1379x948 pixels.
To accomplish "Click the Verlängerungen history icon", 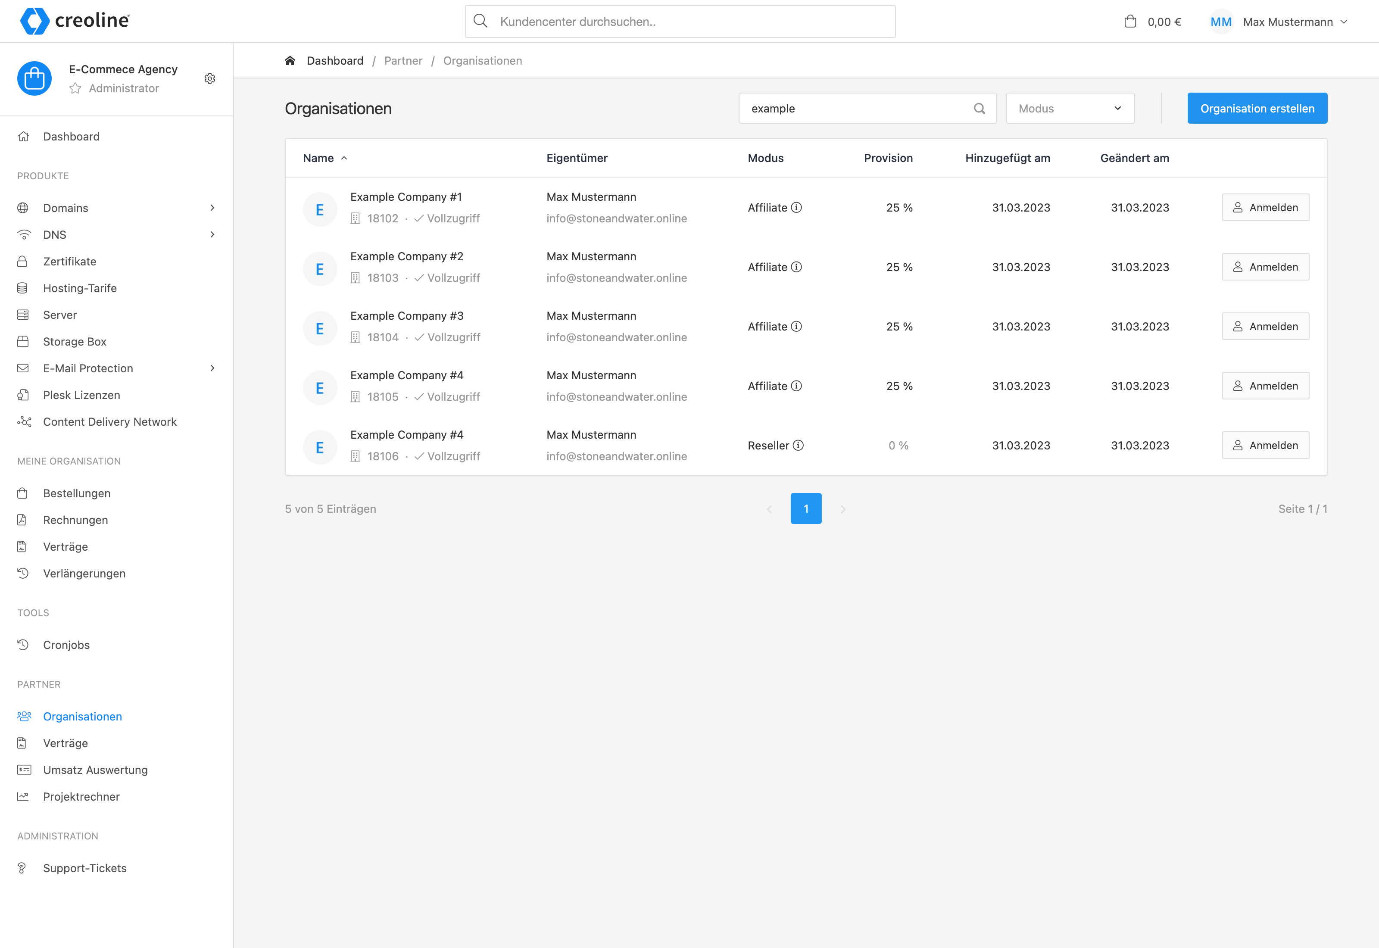I will point(22,573).
